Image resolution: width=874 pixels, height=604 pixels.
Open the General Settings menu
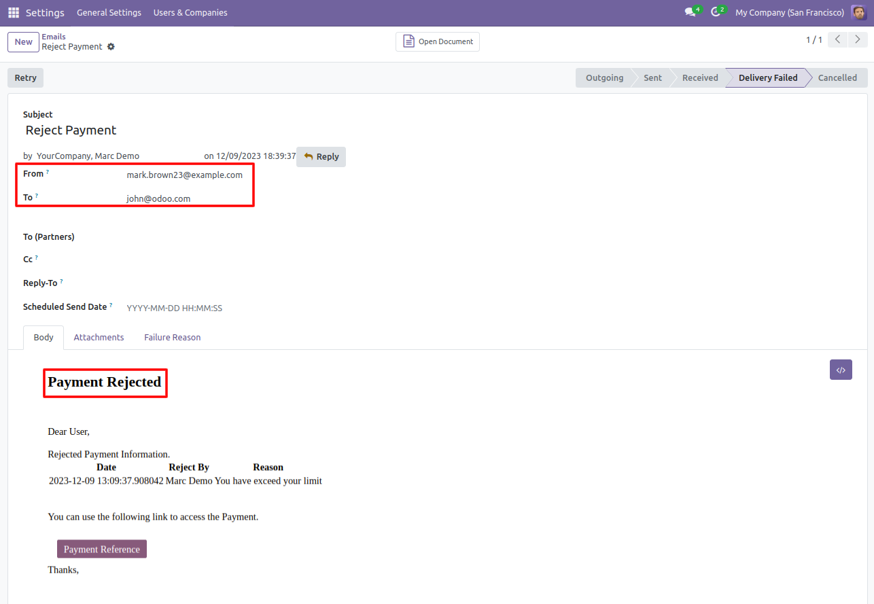tap(109, 13)
